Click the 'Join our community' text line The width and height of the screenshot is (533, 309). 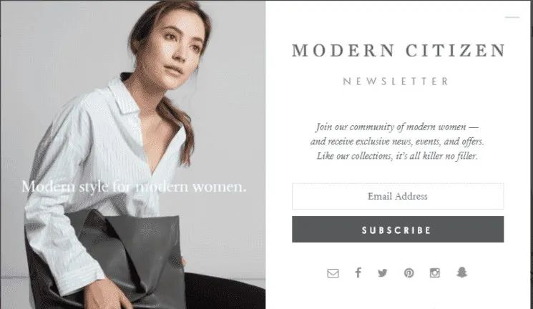397,127
